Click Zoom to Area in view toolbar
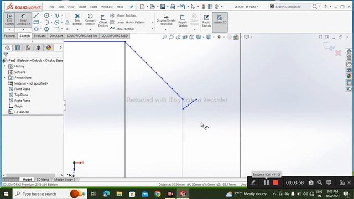 coord(171,37)
